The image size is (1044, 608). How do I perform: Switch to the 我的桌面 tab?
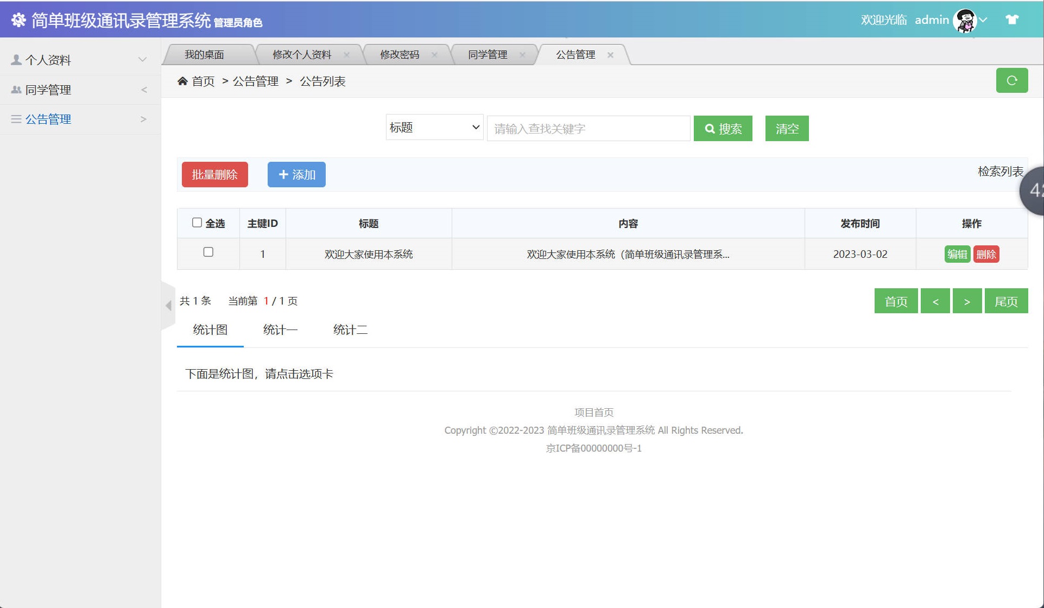click(205, 54)
